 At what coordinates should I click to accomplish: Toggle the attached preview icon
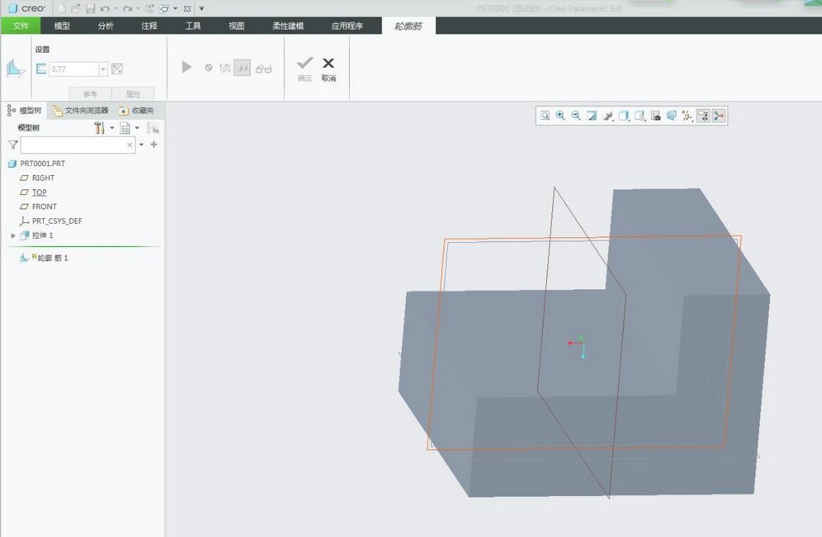[x=241, y=68]
